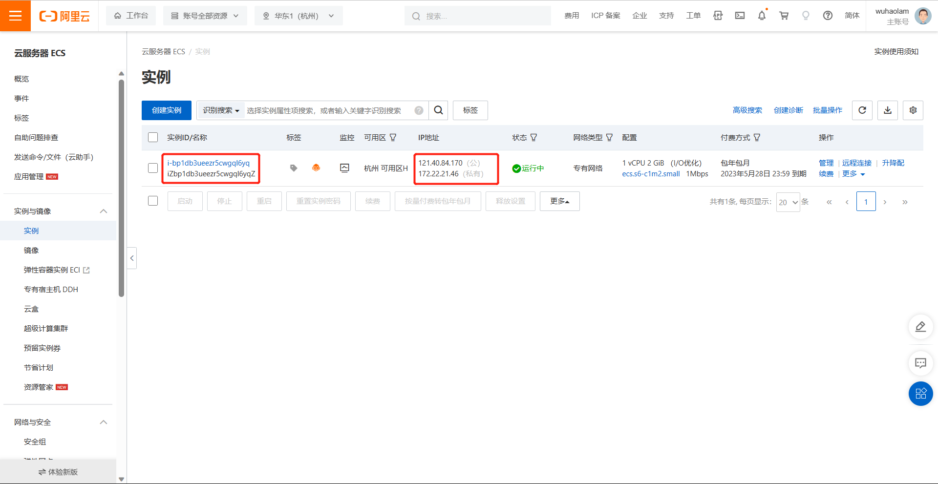
Task: Collapse the left sidebar panel
Action: tap(132, 258)
